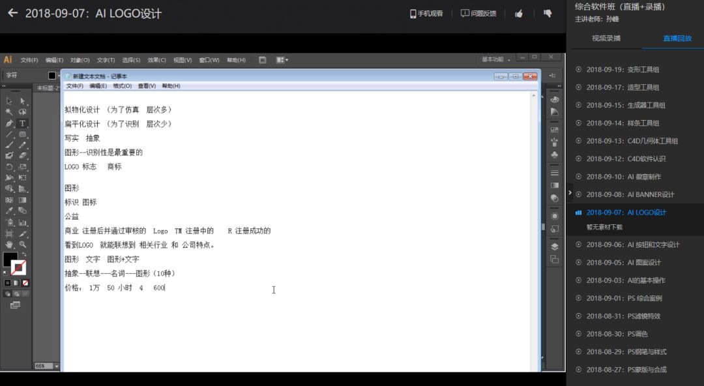Screen dimensions: 704x386
Task: Open the Layers panel icon
Action: [555, 246]
